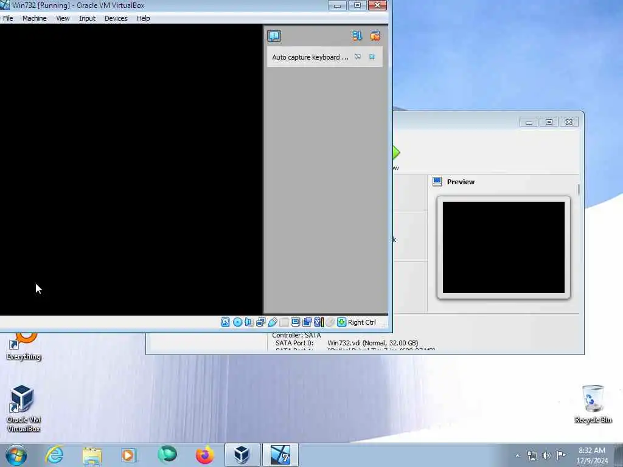
Task: Click the keyboard capture host key icon
Action: [x=342, y=322]
